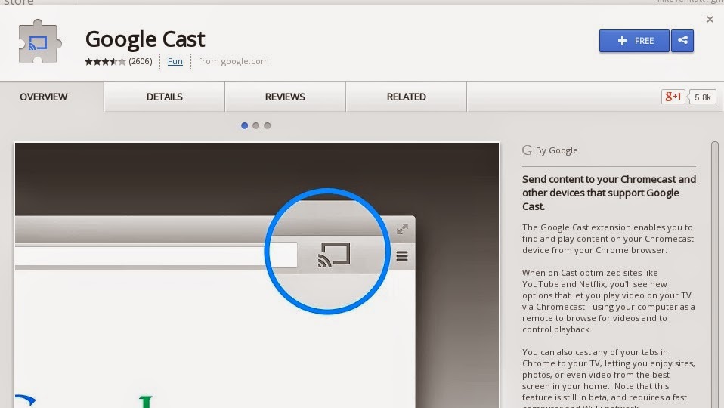
Task: Click the fullscreen arrows icon in the preview
Action: coord(402,229)
